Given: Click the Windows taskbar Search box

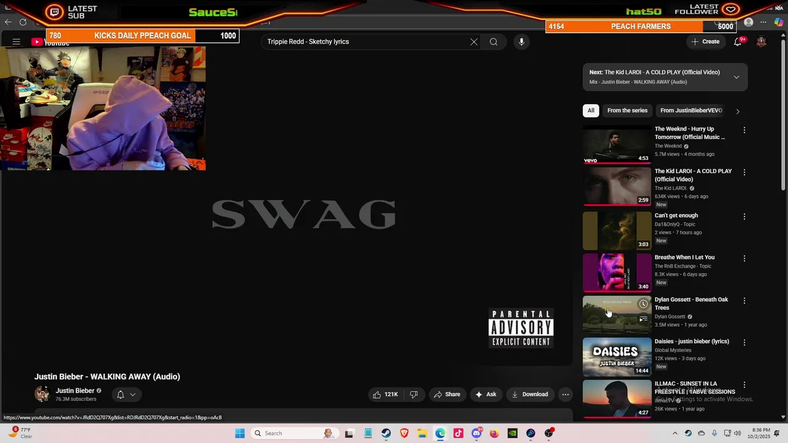Looking at the screenshot, I should coord(294,433).
